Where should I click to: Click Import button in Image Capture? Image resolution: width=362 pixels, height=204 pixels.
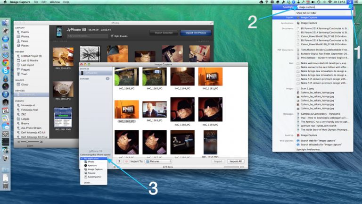(x=218, y=161)
